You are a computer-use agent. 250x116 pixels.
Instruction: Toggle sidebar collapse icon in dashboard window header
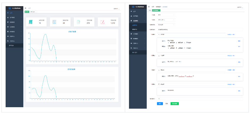point(25,8)
